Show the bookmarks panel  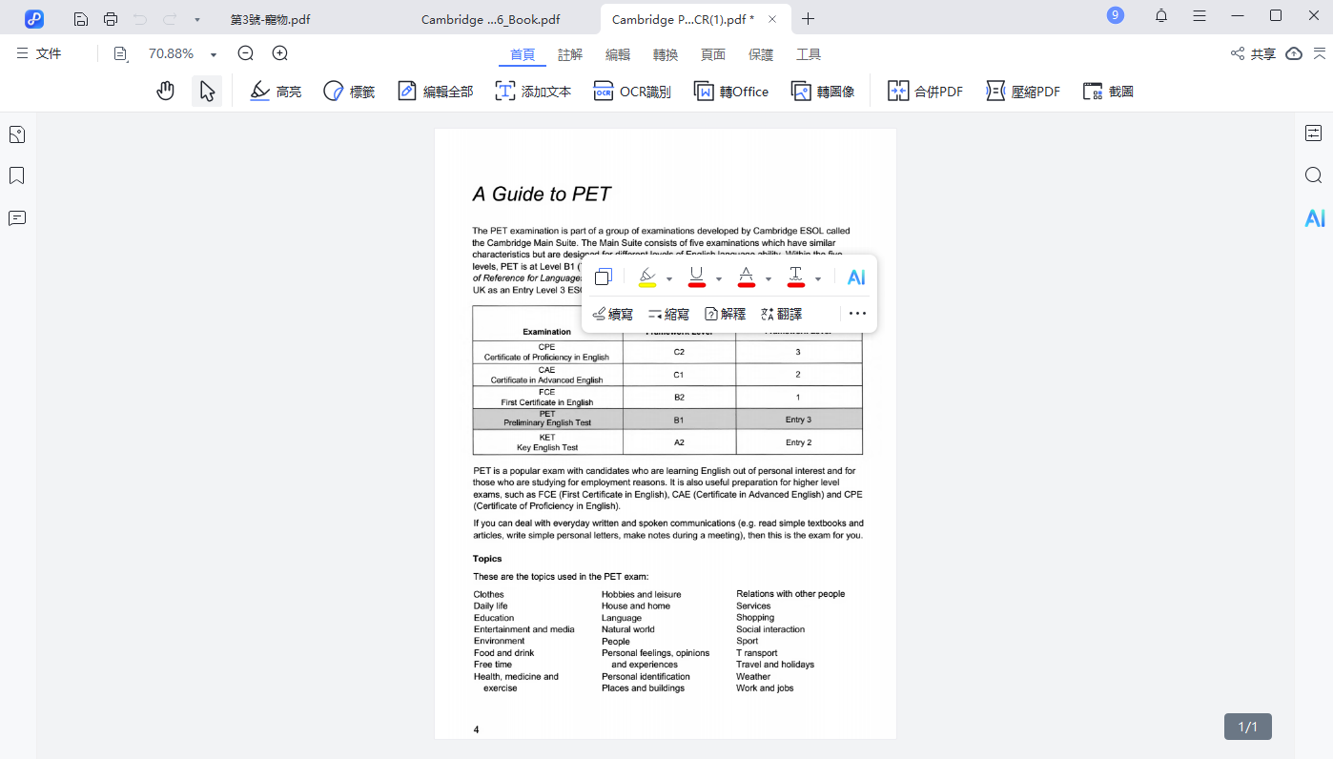[16, 175]
